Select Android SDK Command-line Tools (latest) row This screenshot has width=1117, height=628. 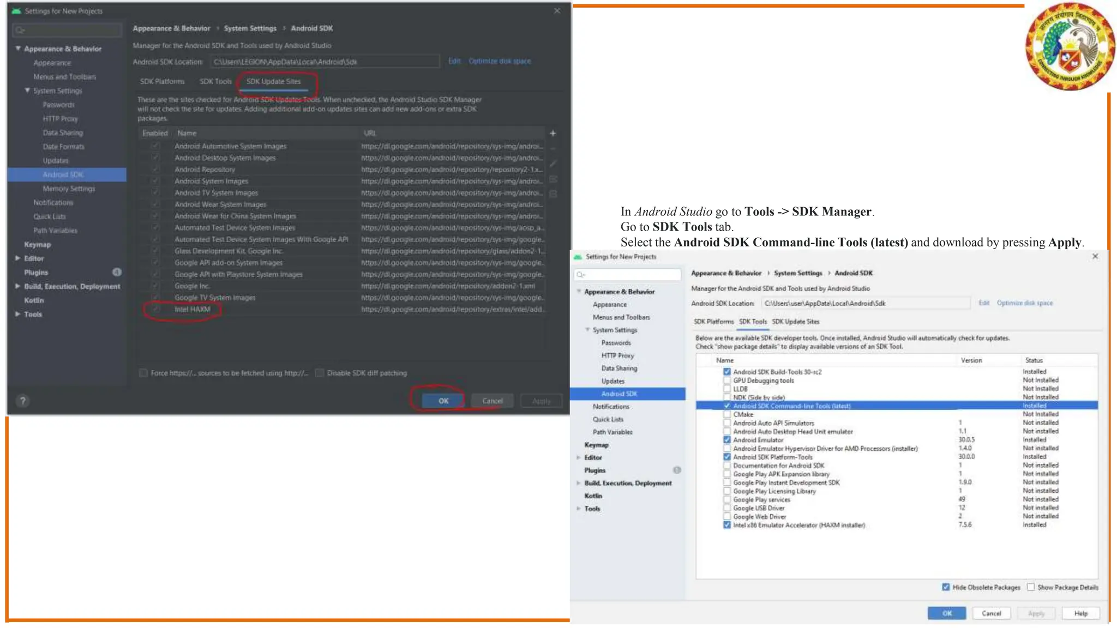[x=897, y=406]
